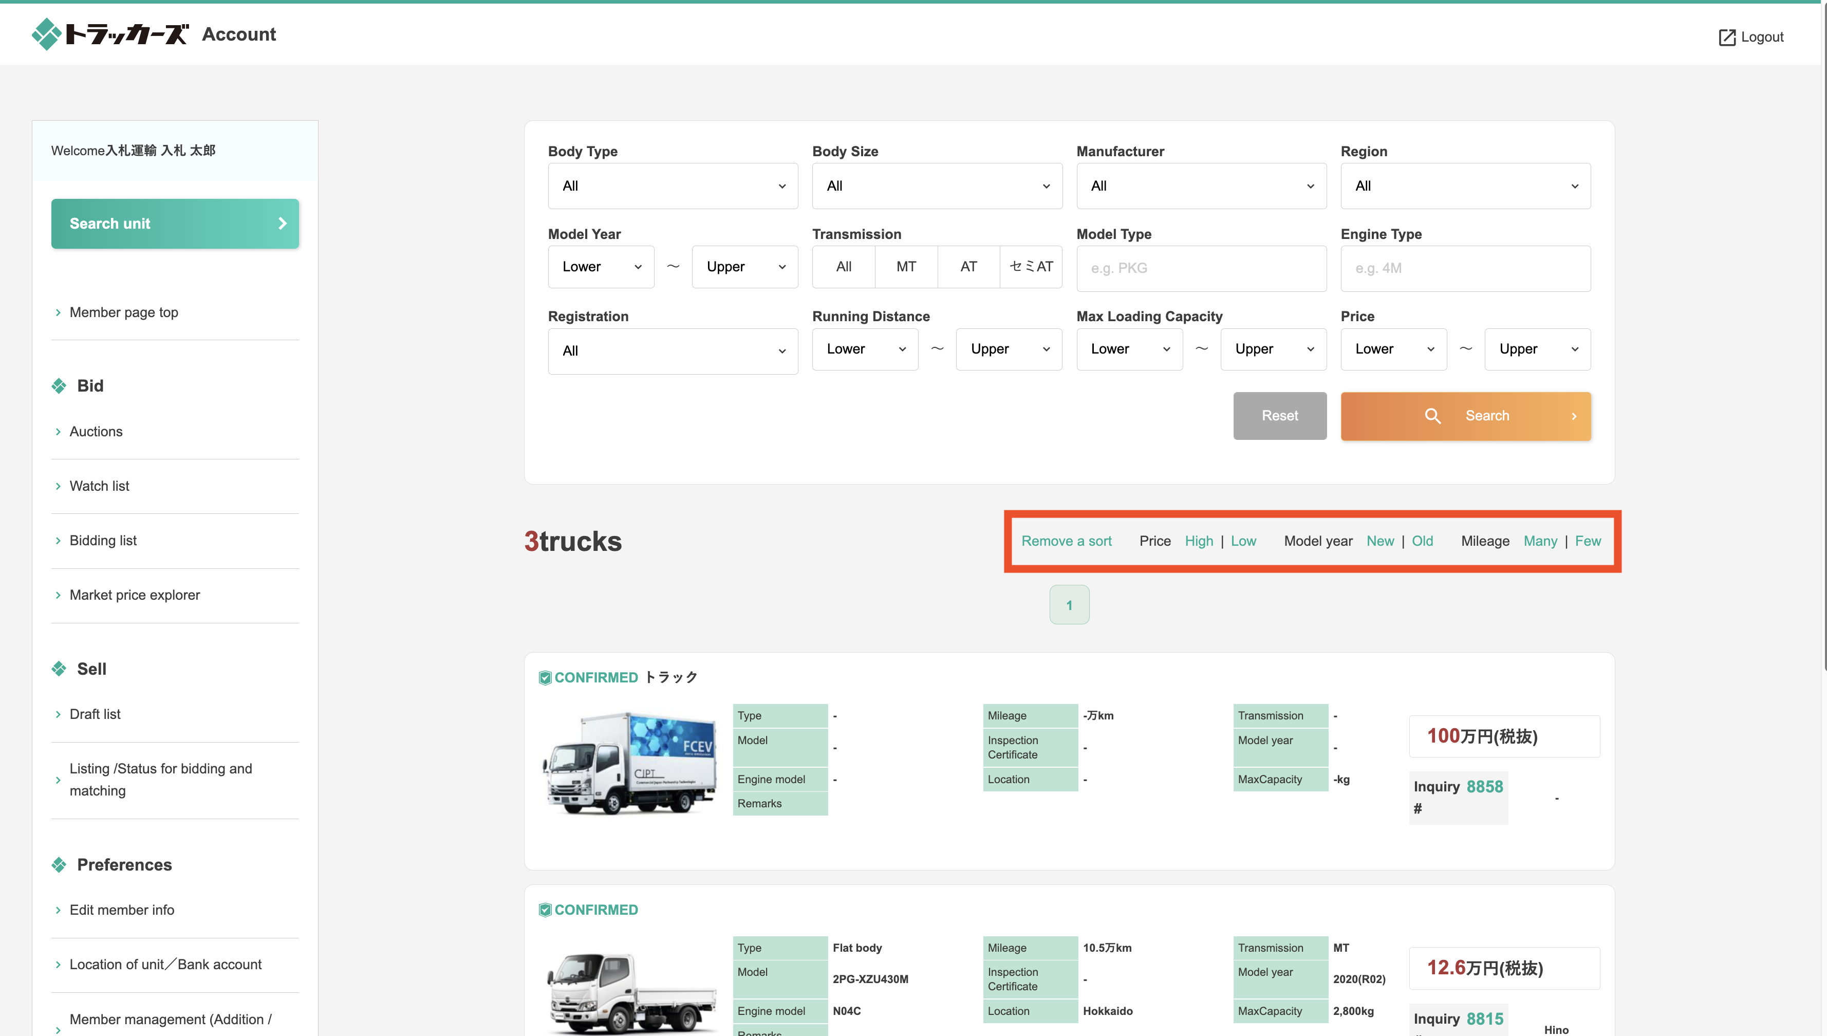Click the first CONFIRMED shield badge icon
This screenshot has height=1036, width=1827.
[x=545, y=677]
